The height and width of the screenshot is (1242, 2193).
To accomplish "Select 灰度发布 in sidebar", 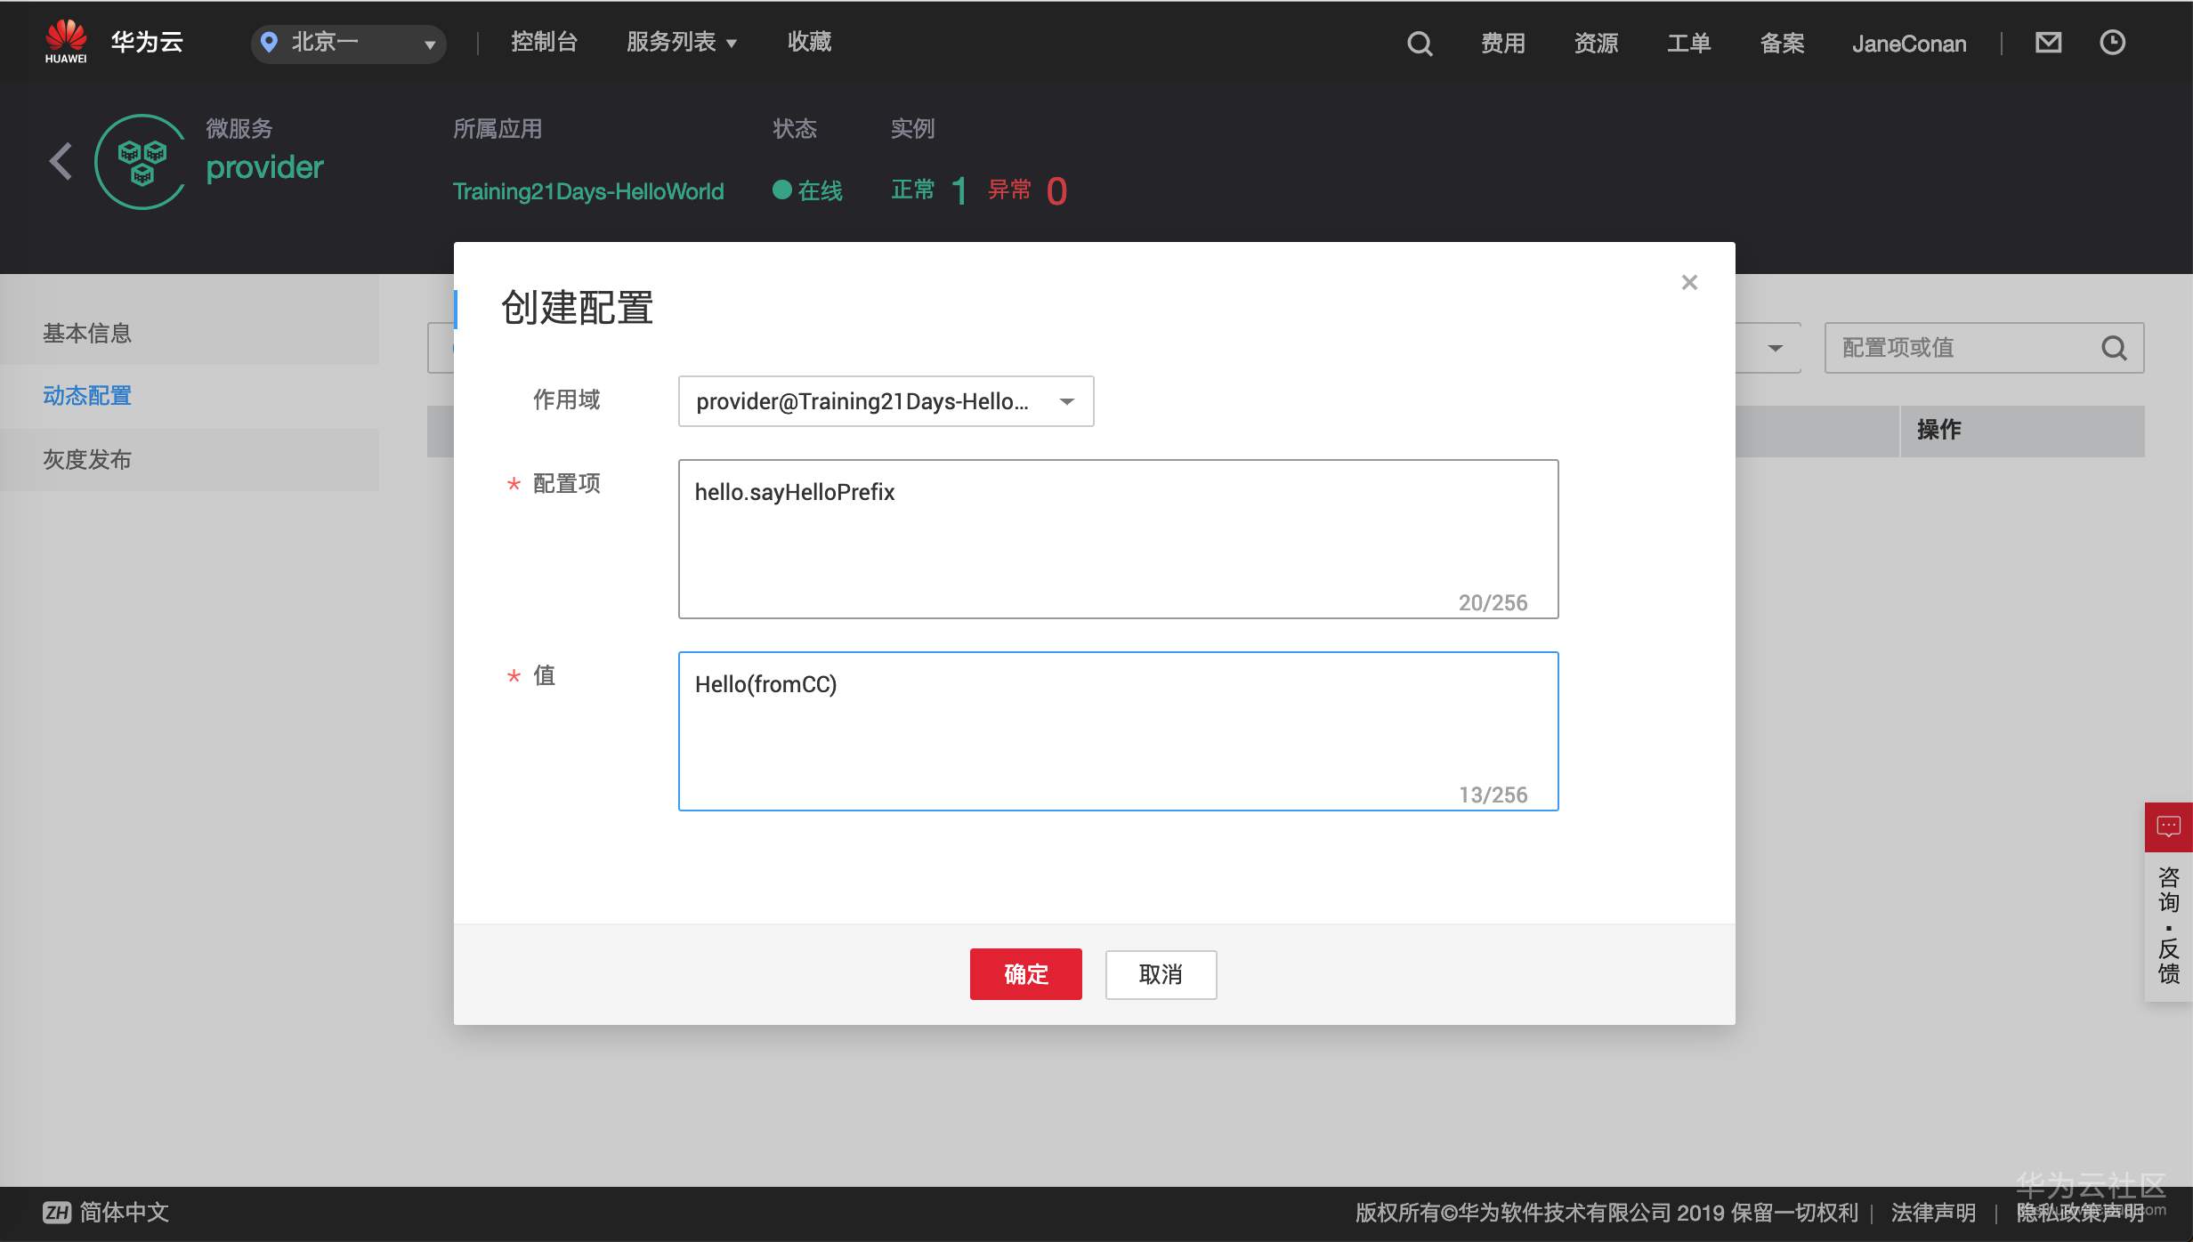I will [87, 460].
